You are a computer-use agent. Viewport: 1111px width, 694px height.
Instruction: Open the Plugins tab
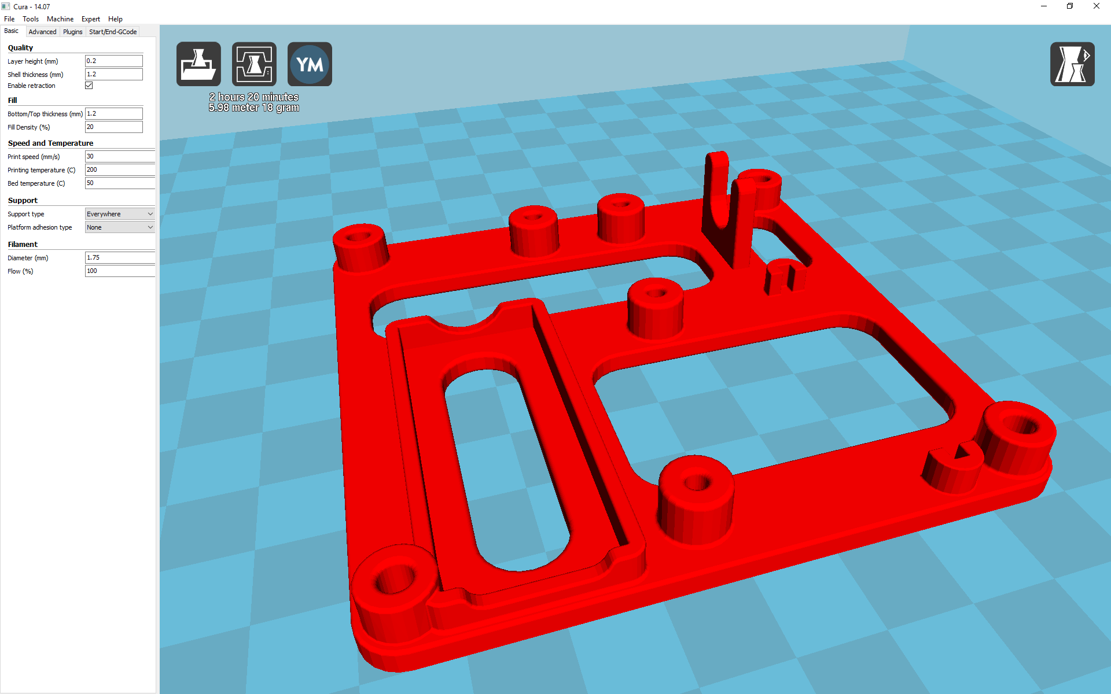pyautogui.click(x=73, y=32)
